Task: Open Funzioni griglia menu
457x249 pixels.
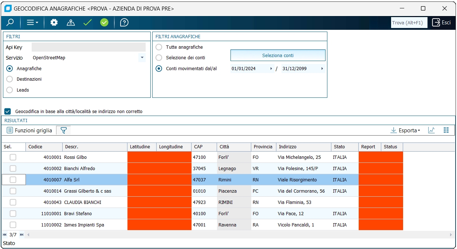Action: (x=29, y=130)
